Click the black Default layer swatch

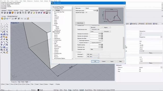pyautogui.click(x=38, y=90)
